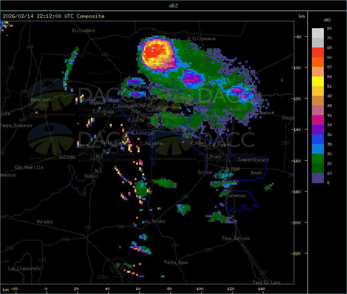Select the Paso_El_Loro label
Screen dimensions: 347x294
point(266,282)
